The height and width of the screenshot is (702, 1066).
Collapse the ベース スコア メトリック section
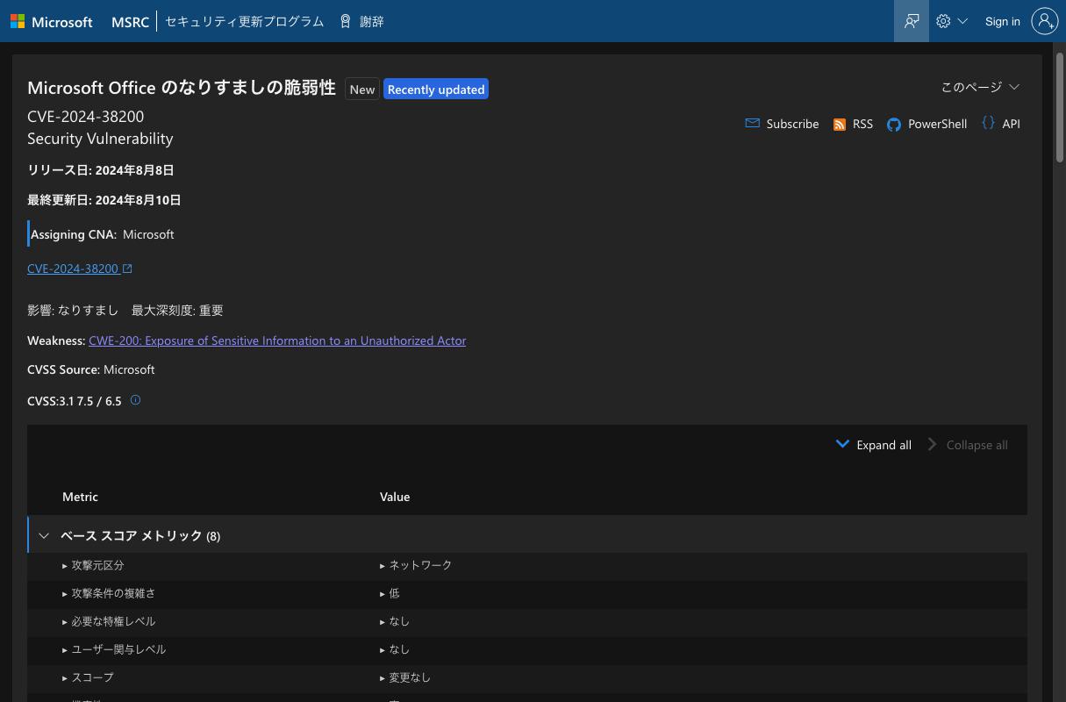[x=44, y=535]
